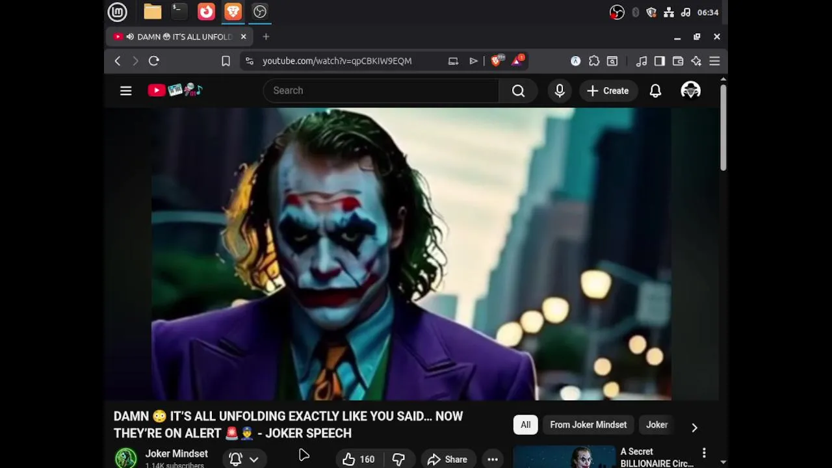832x468 pixels.
Task: Open Brave main hamburger menu
Action: [714, 61]
